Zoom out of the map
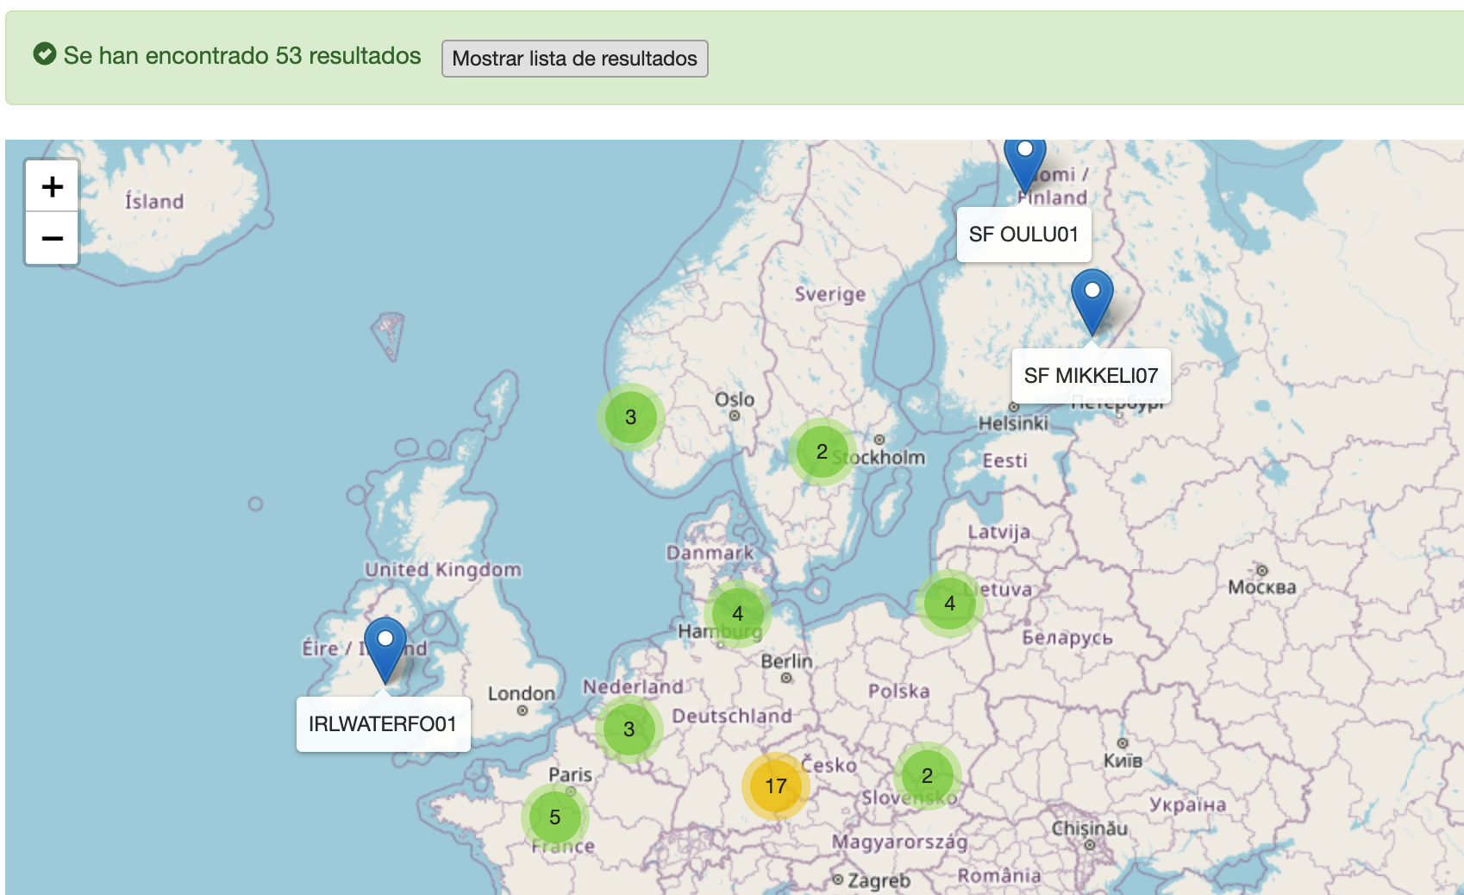1464x895 pixels. (53, 238)
